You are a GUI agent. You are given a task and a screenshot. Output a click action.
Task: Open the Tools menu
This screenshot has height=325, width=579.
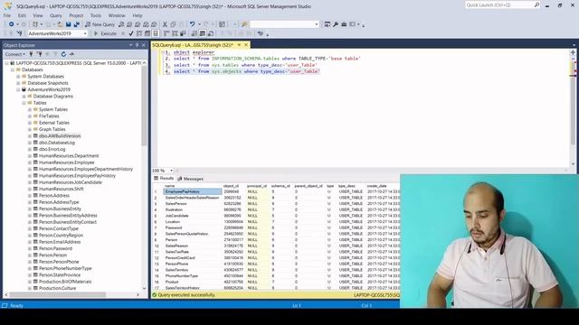point(96,15)
